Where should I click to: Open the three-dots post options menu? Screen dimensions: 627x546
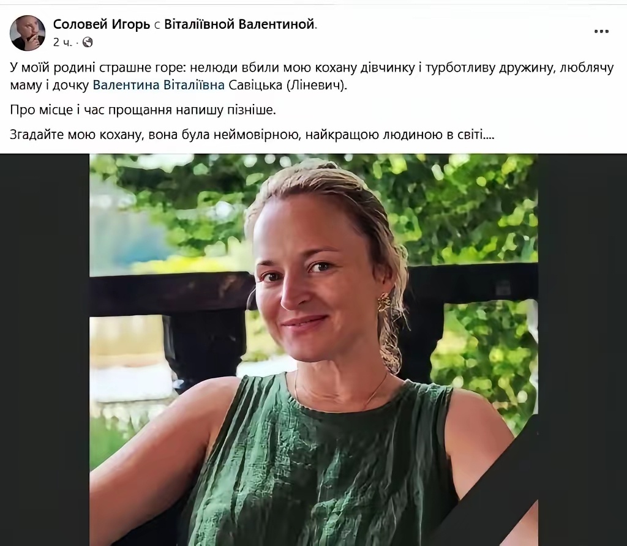(601, 31)
